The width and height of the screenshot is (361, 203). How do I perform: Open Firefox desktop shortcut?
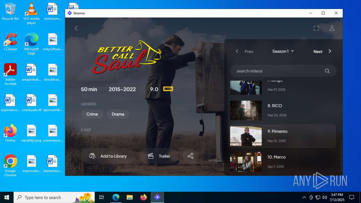(x=10, y=133)
